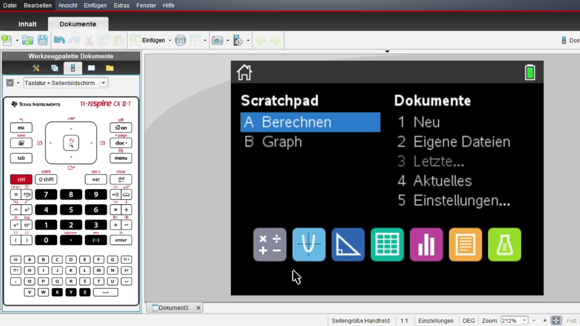Viewport: 580px width, 326px height.
Task: Open a document via folder icon
Action: [28, 40]
